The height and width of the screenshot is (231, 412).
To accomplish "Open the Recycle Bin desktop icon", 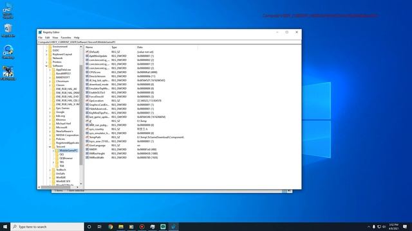I will 8,30.
